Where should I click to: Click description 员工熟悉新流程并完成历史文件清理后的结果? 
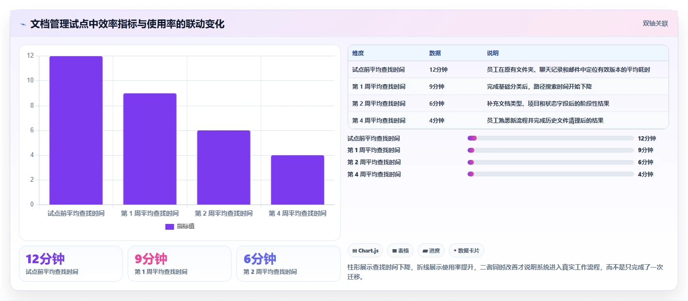[x=545, y=121]
